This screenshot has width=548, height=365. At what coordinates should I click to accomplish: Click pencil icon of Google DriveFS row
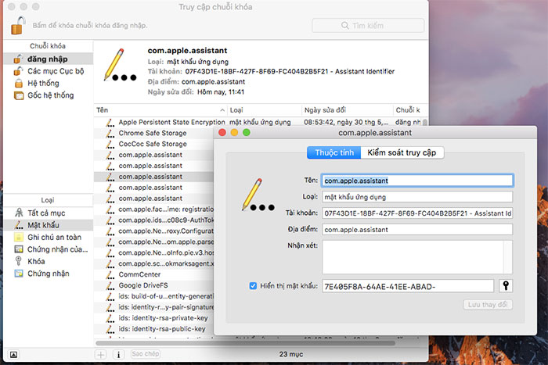coord(110,285)
